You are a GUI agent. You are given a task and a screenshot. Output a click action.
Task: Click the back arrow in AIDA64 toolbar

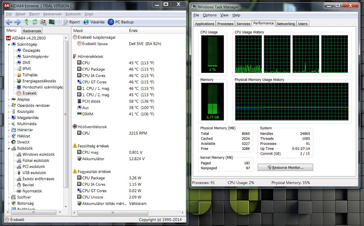coord(9,22)
